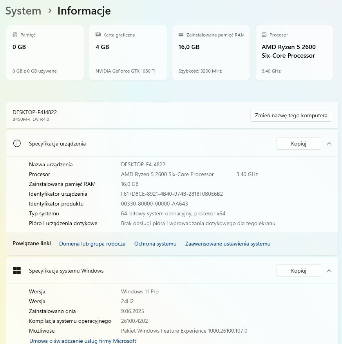Open Ochrona systemu link
This screenshot has width=342, height=344.
click(x=156, y=244)
